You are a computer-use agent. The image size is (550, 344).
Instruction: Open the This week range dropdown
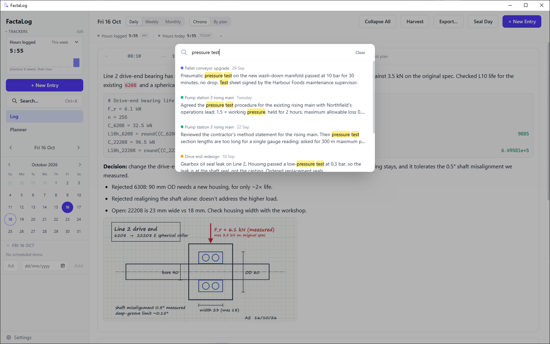[65, 42]
